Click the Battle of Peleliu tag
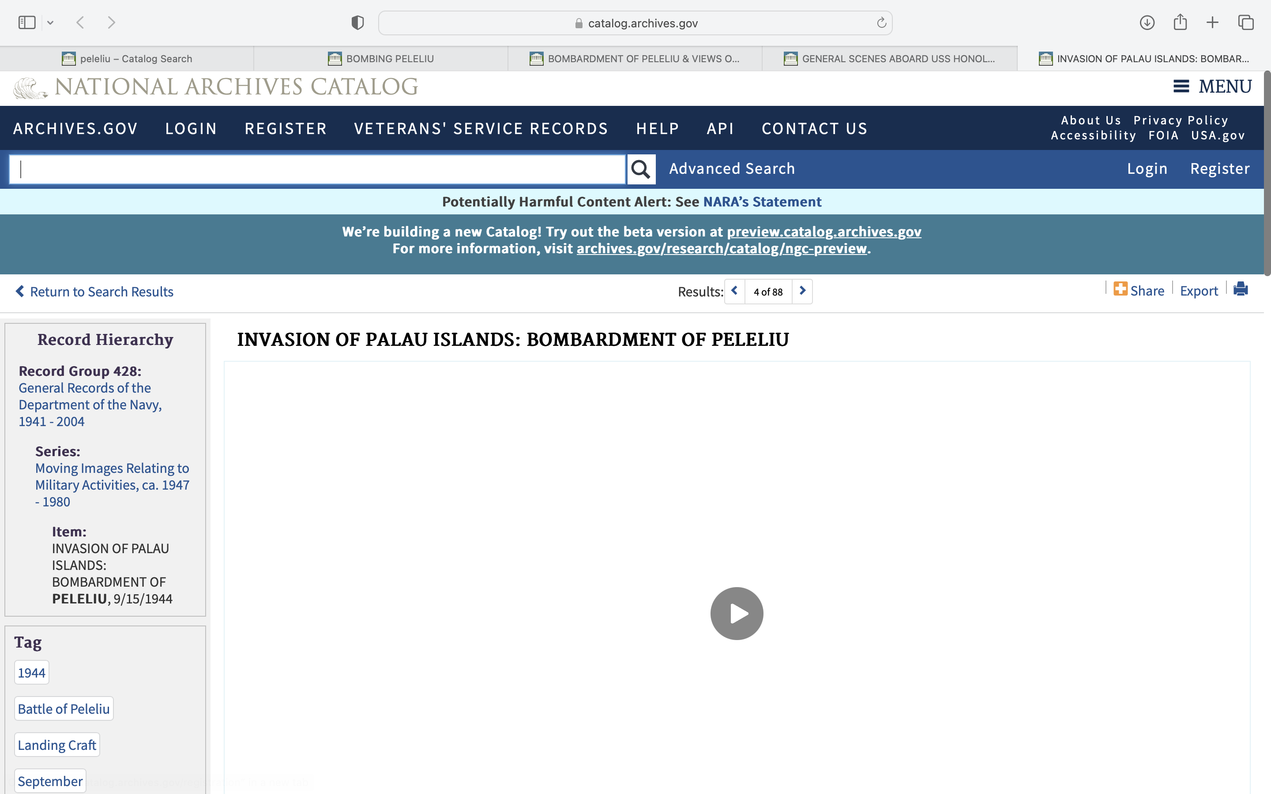The width and height of the screenshot is (1271, 794). 64,708
